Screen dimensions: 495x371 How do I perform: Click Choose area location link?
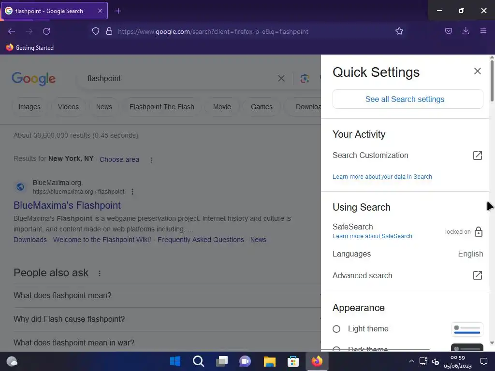tap(119, 159)
